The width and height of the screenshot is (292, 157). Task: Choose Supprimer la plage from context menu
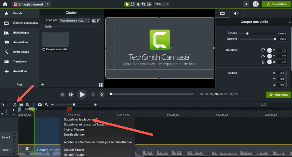point(77,119)
